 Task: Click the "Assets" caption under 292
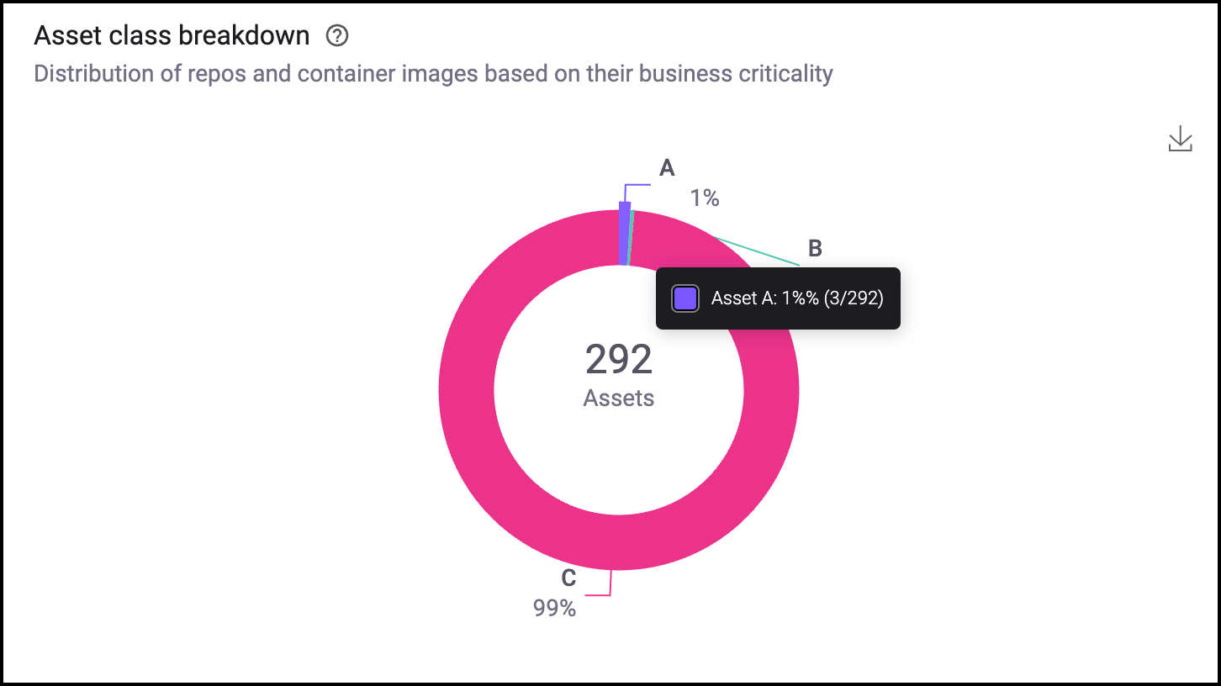619,398
